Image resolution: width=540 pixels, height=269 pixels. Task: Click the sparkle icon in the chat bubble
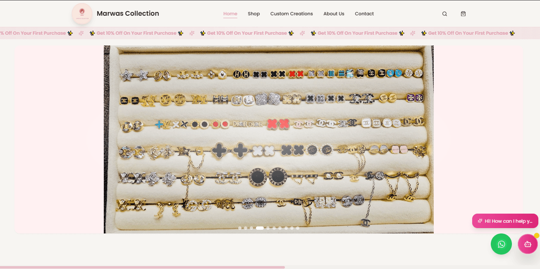click(x=479, y=221)
